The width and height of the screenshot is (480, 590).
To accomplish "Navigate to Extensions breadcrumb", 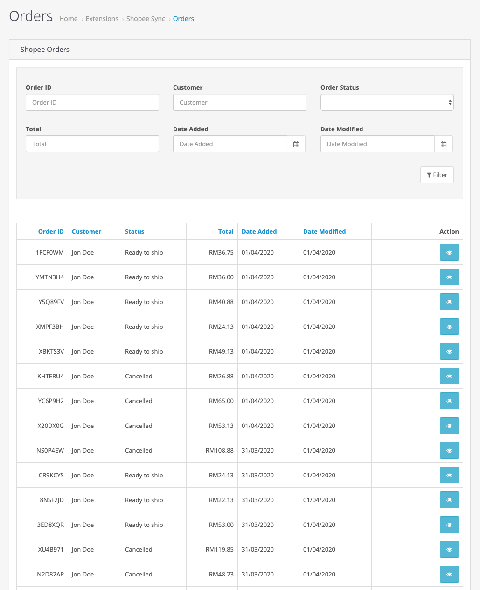I will (x=102, y=19).
